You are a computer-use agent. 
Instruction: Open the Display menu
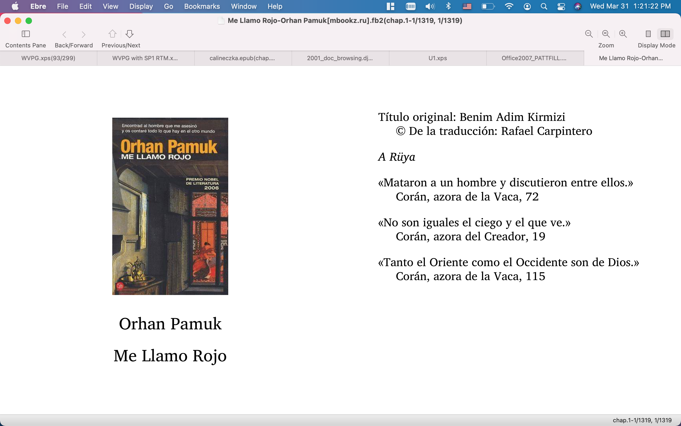pos(141,6)
